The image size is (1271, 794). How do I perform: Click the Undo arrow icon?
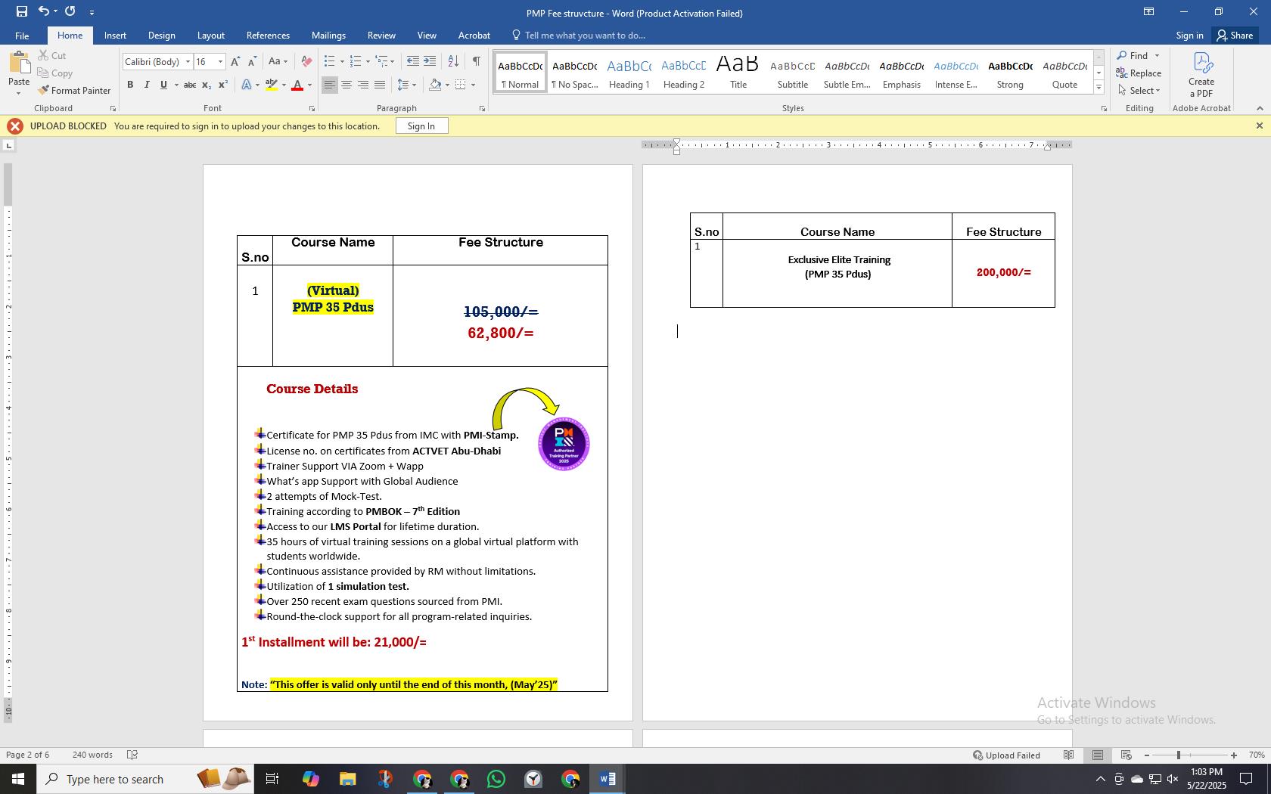tap(44, 11)
